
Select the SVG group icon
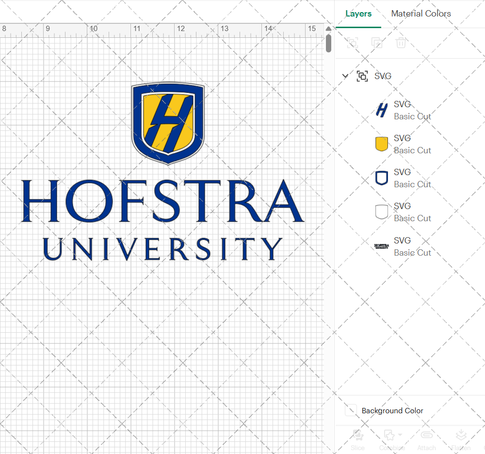click(362, 76)
